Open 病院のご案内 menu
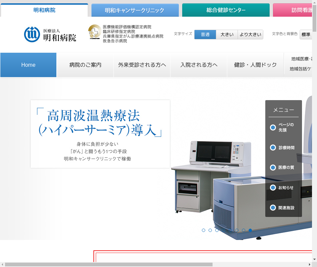Screen dimensions: 317x267 [85, 65]
